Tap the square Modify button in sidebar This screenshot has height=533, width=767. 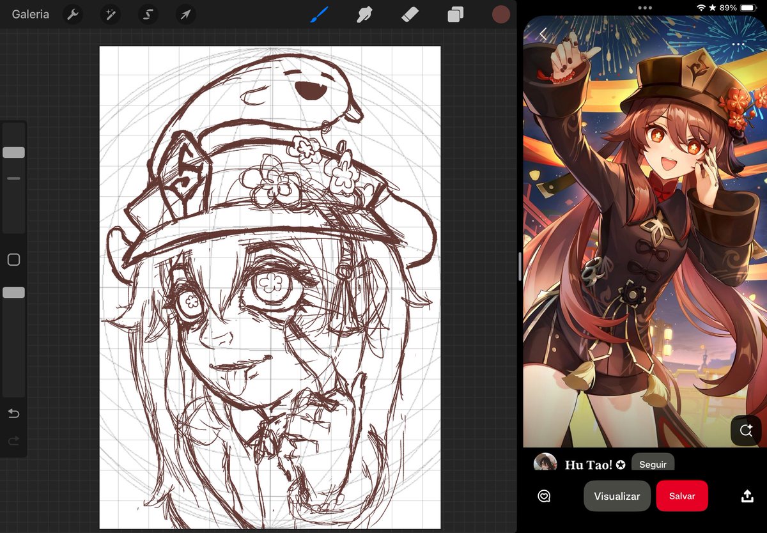tap(13, 259)
